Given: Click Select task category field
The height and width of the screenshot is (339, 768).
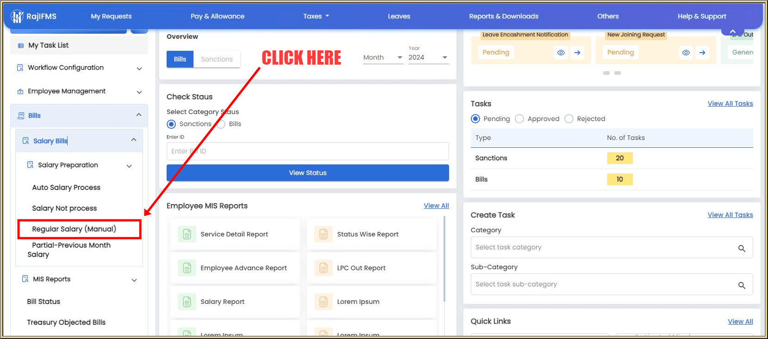Looking at the screenshot, I should (612, 248).
